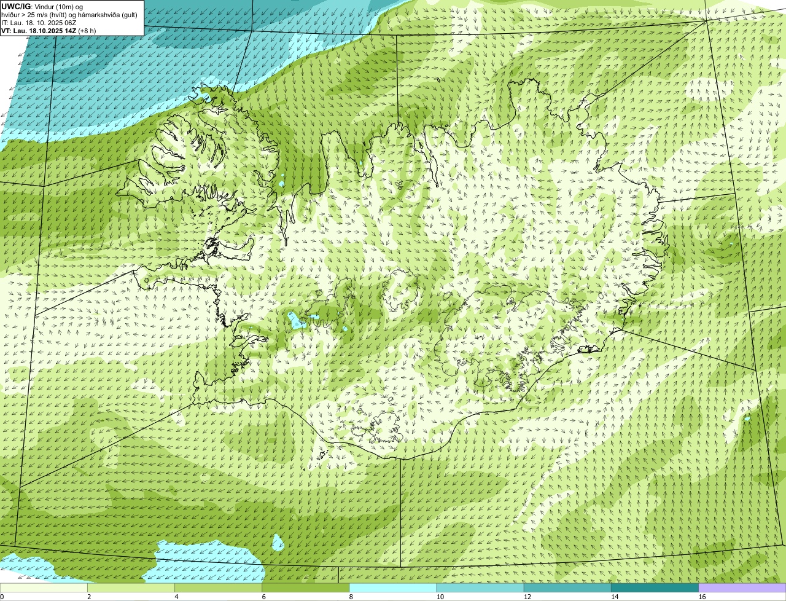
Task: Click the 'UWC/IG: Vindur (10m) og' title line
Action: [x=42, y=6]
